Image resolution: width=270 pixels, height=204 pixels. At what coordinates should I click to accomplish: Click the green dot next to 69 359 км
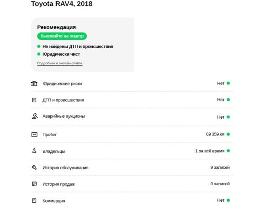click(x=228, y=134)
